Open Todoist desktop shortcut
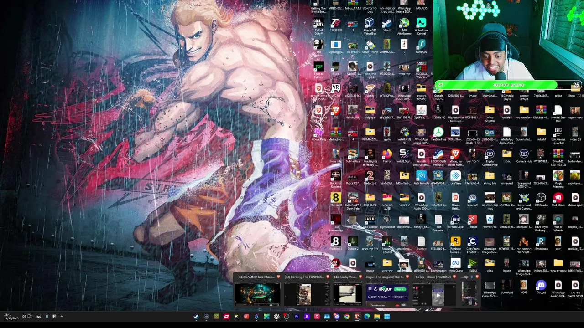The width and height of the screenshot is (584, 328). [472, 222]
